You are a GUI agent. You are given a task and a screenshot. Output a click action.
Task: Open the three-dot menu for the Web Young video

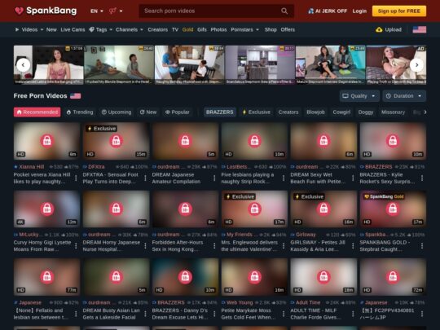coord(284,314)
